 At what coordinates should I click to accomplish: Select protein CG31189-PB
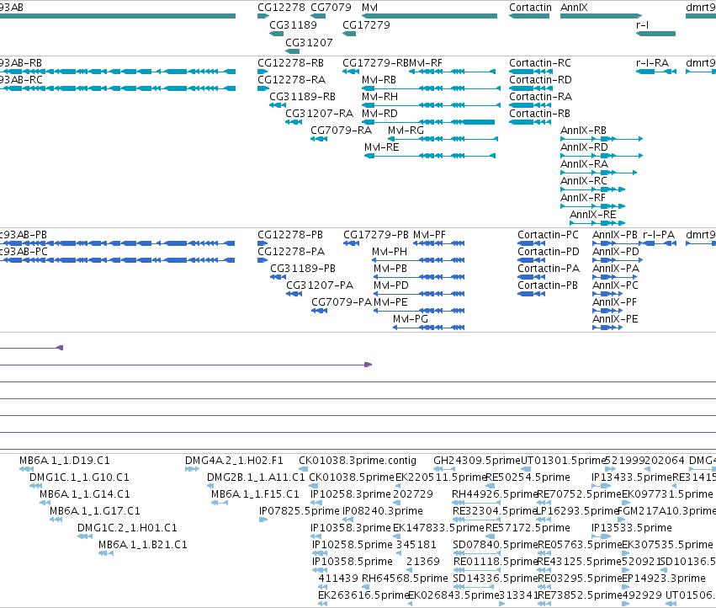point(303,269)
